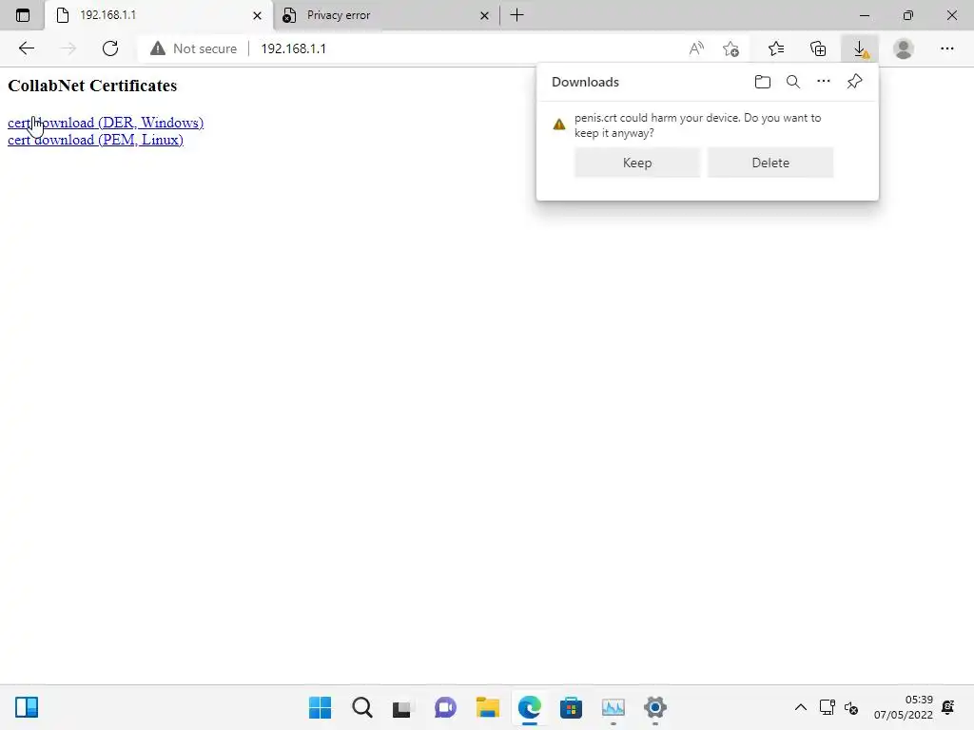The width and height of the screenshot is (974, 730).
Task: Open more options in the Downloads panel
Action: point(824,82)
